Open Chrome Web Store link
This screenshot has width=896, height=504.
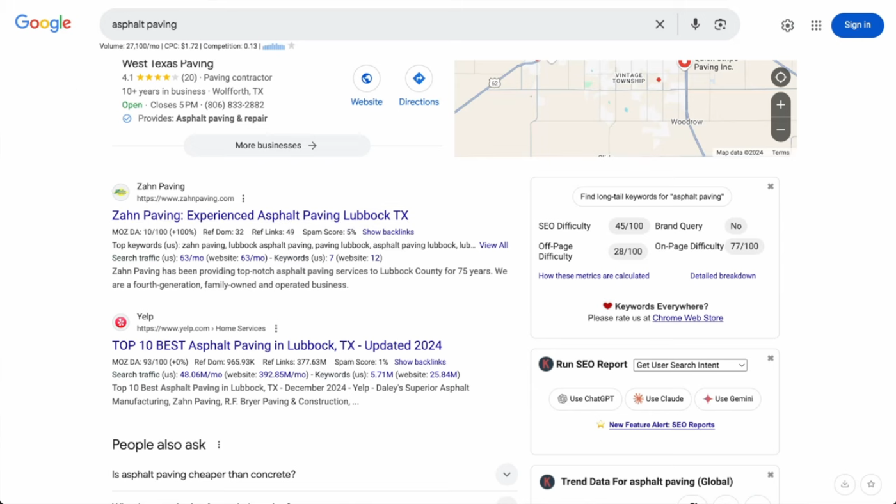(687, 318)
